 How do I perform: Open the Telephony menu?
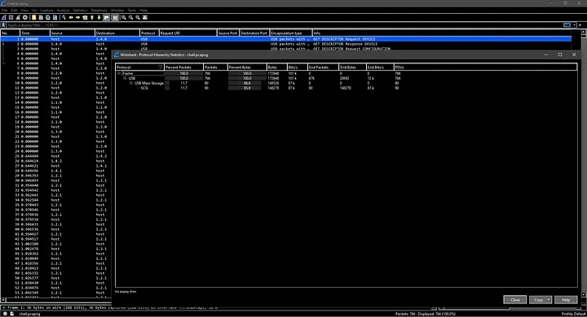99,11
